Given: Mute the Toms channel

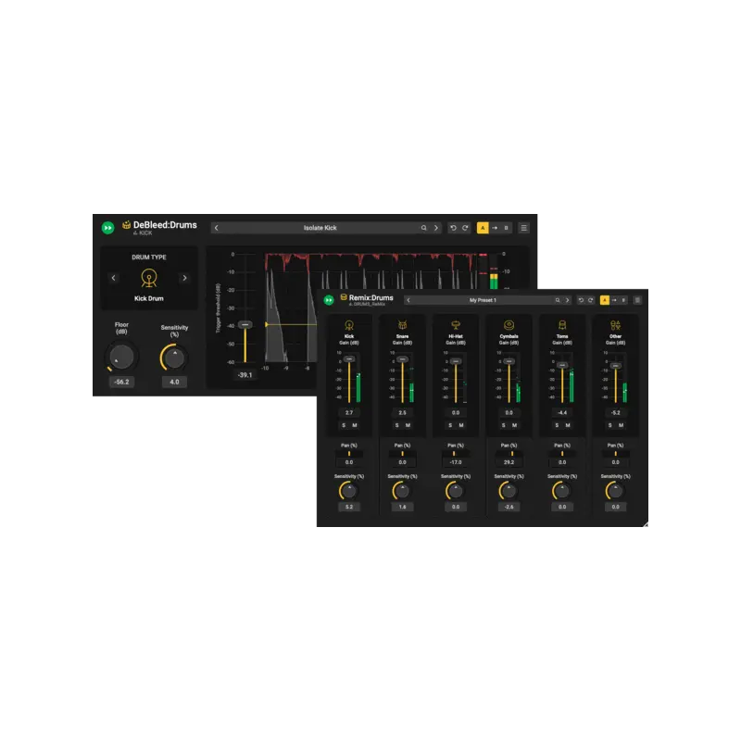Looking at the screenshot, I should pyautogui.click(x=568, y=425).
